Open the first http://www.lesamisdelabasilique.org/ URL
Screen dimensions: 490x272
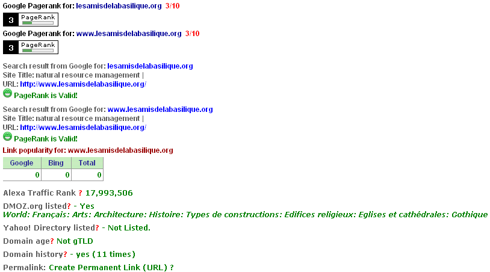(x=83, y=84)
